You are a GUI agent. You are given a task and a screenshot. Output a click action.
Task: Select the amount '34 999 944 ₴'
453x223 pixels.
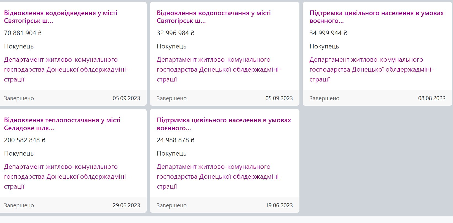(x=328, y=33)
